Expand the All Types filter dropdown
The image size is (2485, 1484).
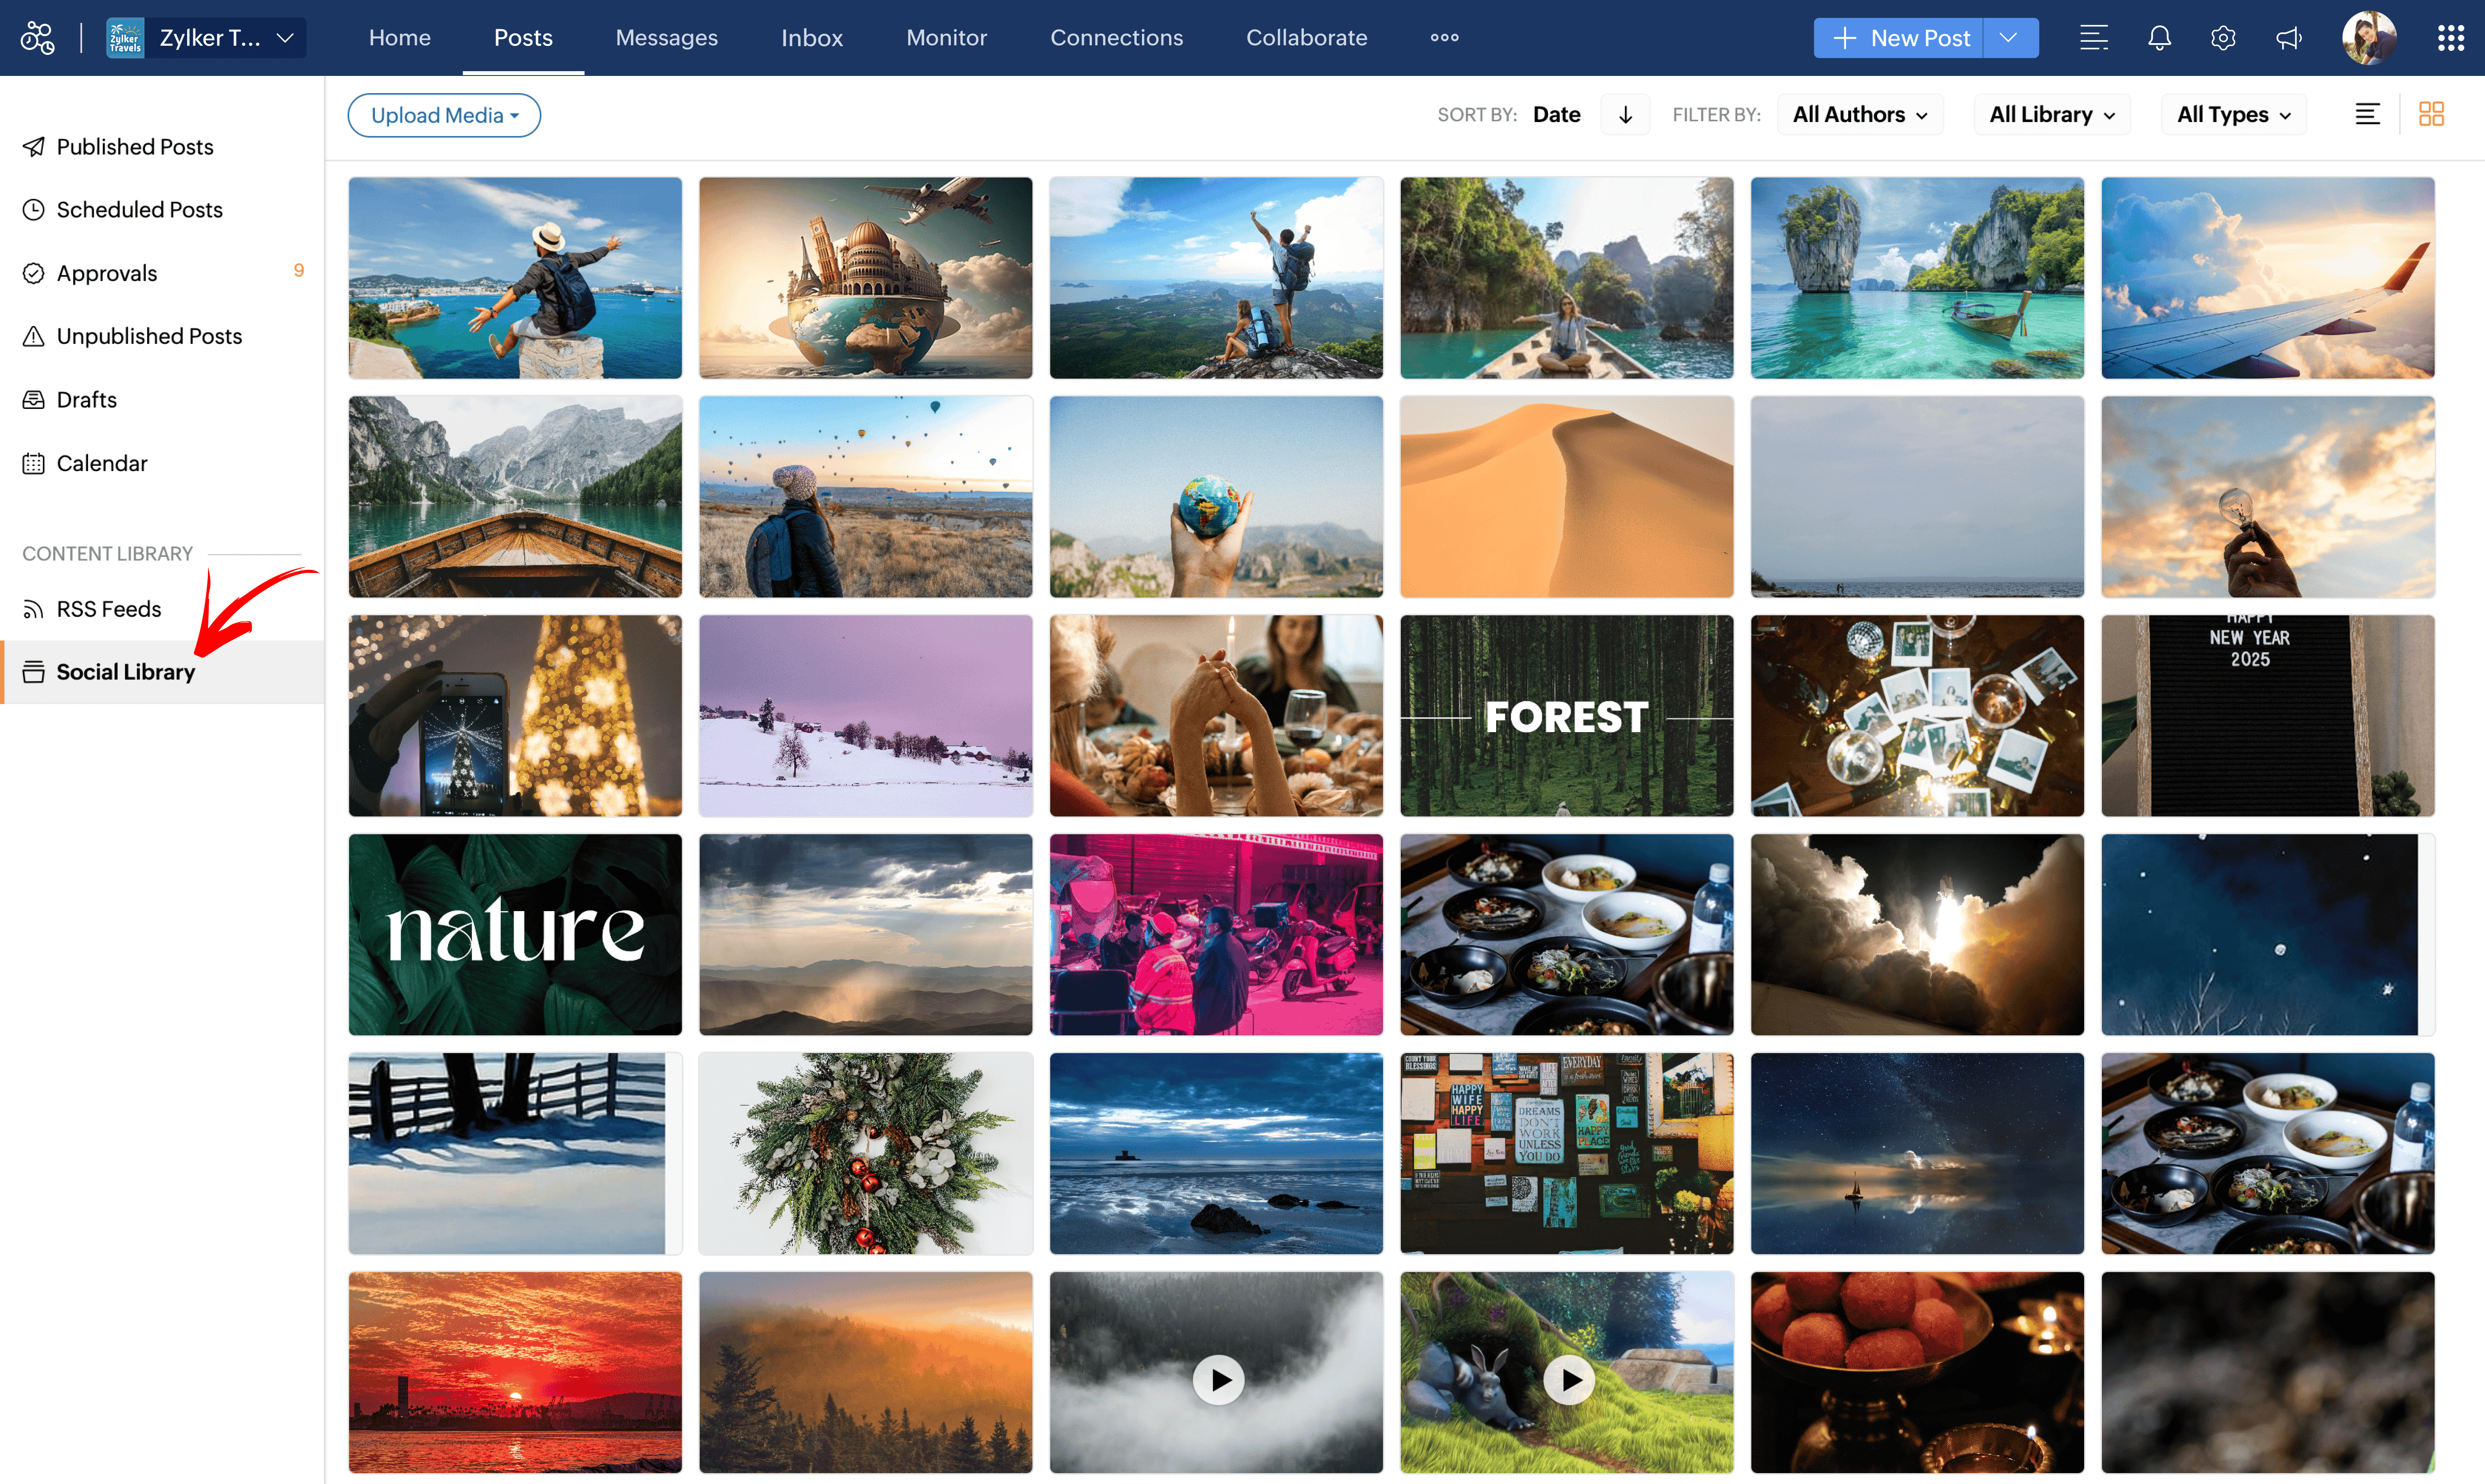[x=2233, y=114]
